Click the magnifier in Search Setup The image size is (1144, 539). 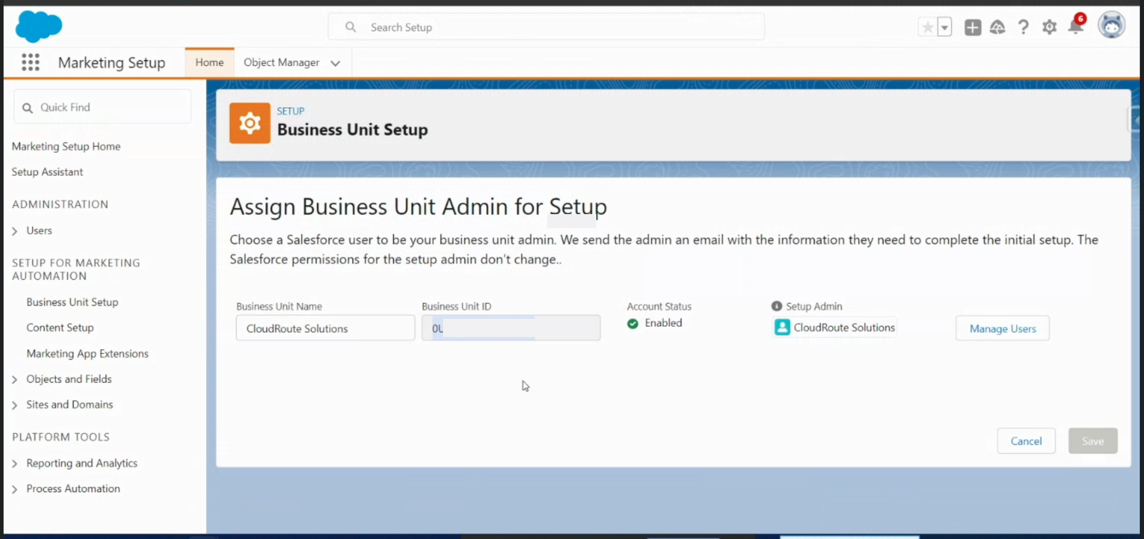pos(351,27)
